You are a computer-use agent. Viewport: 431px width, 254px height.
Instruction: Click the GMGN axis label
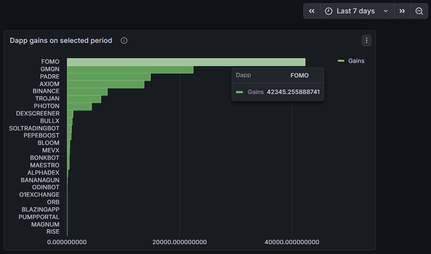point(50,69)
